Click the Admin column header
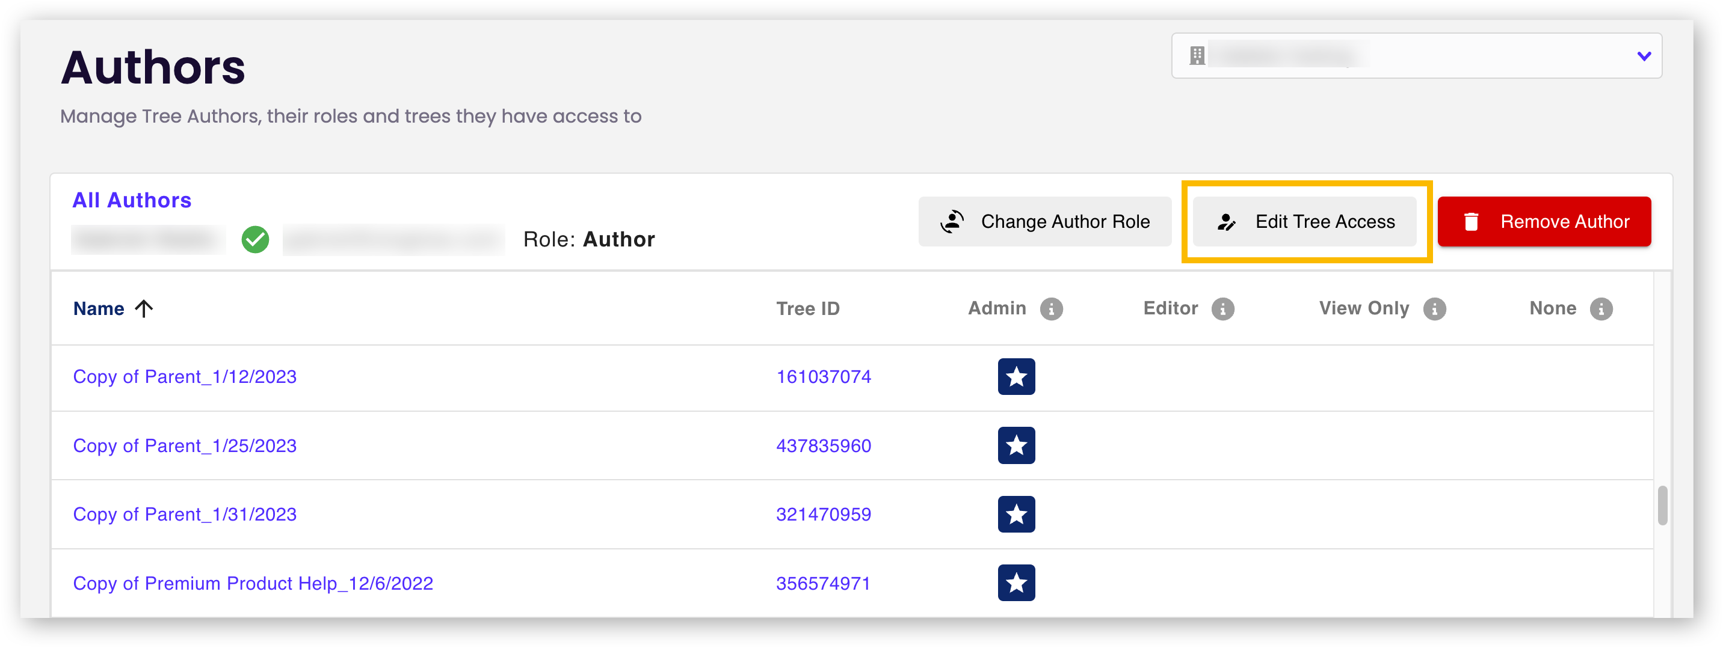This screenshot has height=648, width=1723. pos(997,308)
